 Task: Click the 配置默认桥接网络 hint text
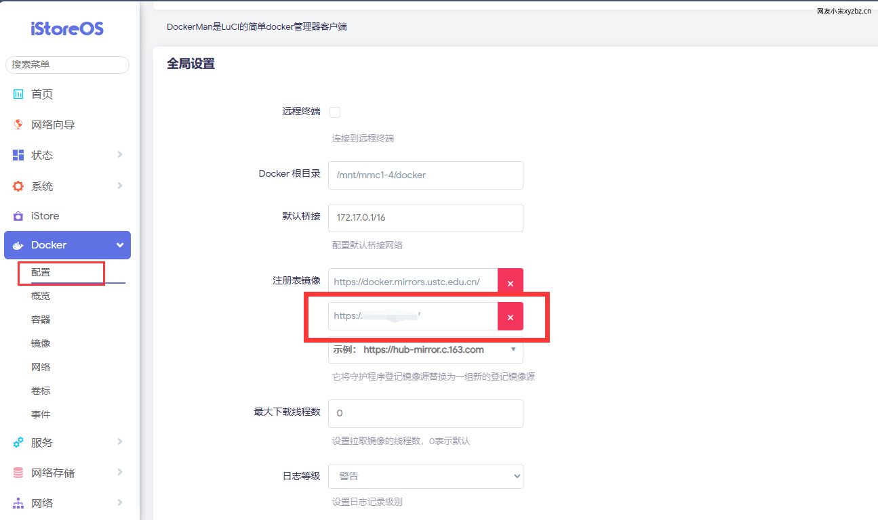[x=367, y=245]
